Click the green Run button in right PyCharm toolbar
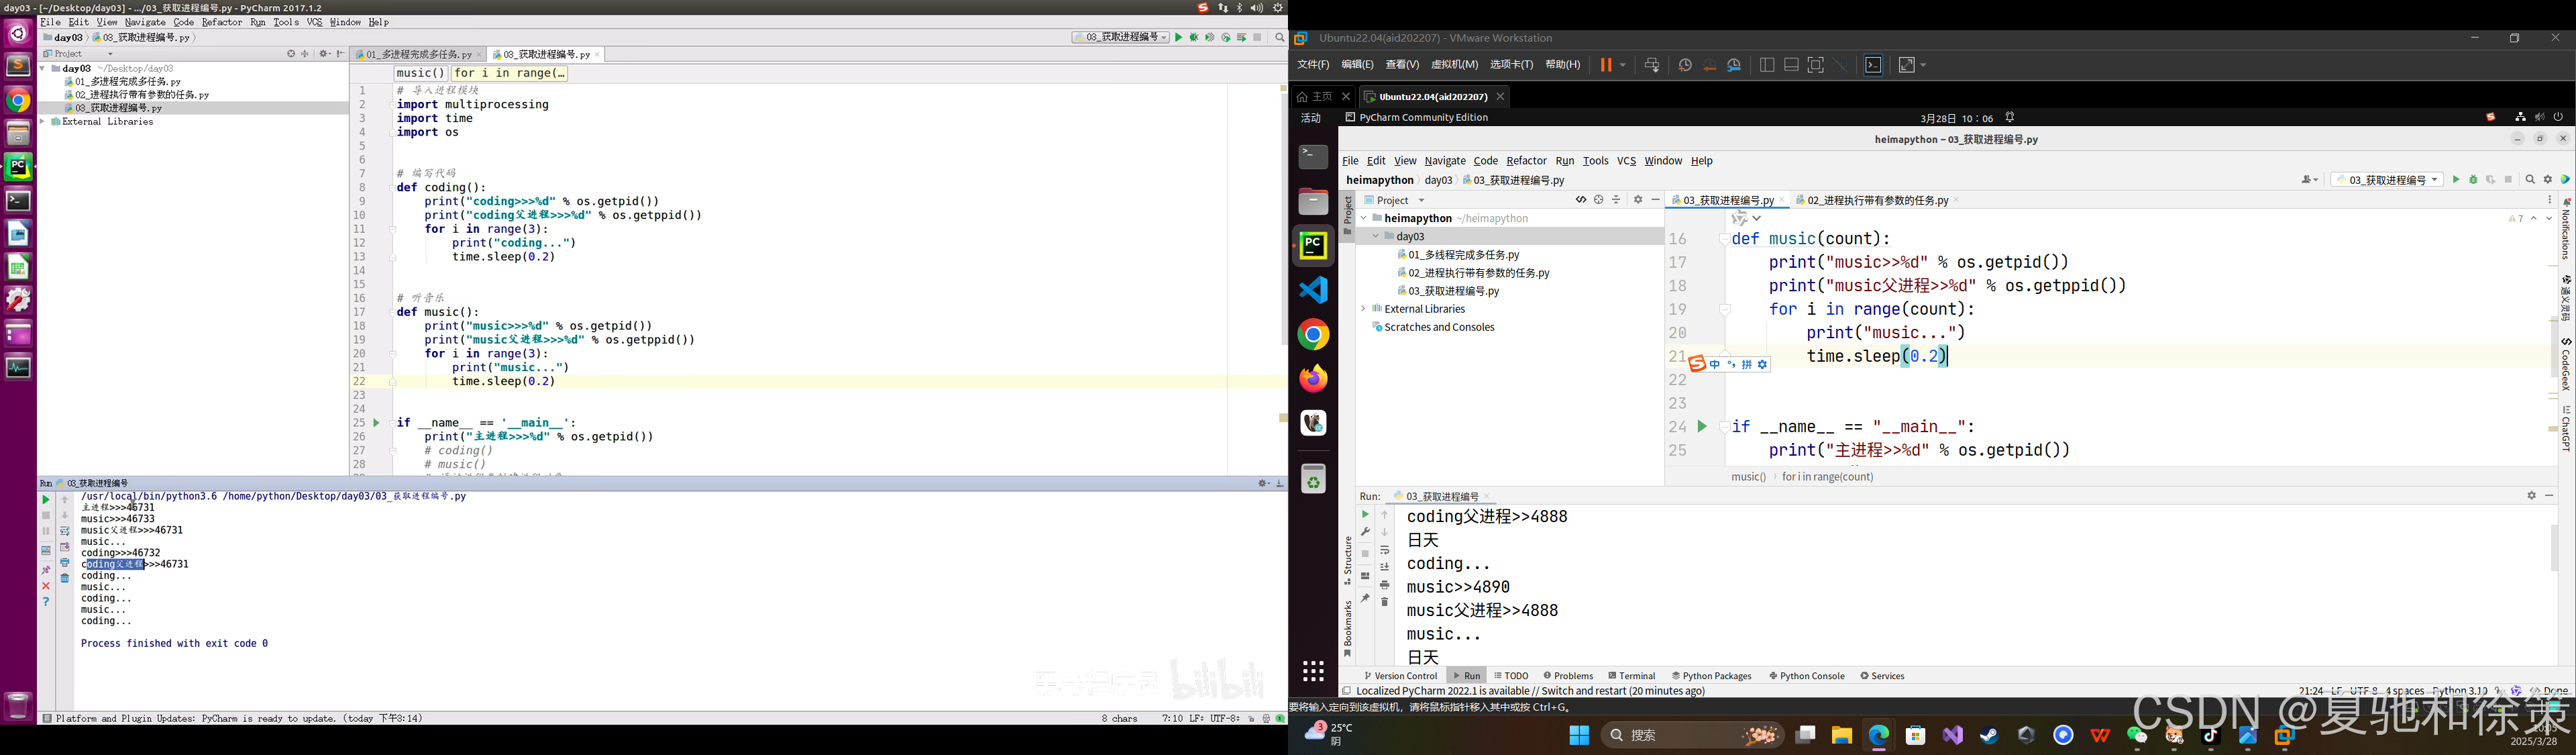 (2456, 180)
